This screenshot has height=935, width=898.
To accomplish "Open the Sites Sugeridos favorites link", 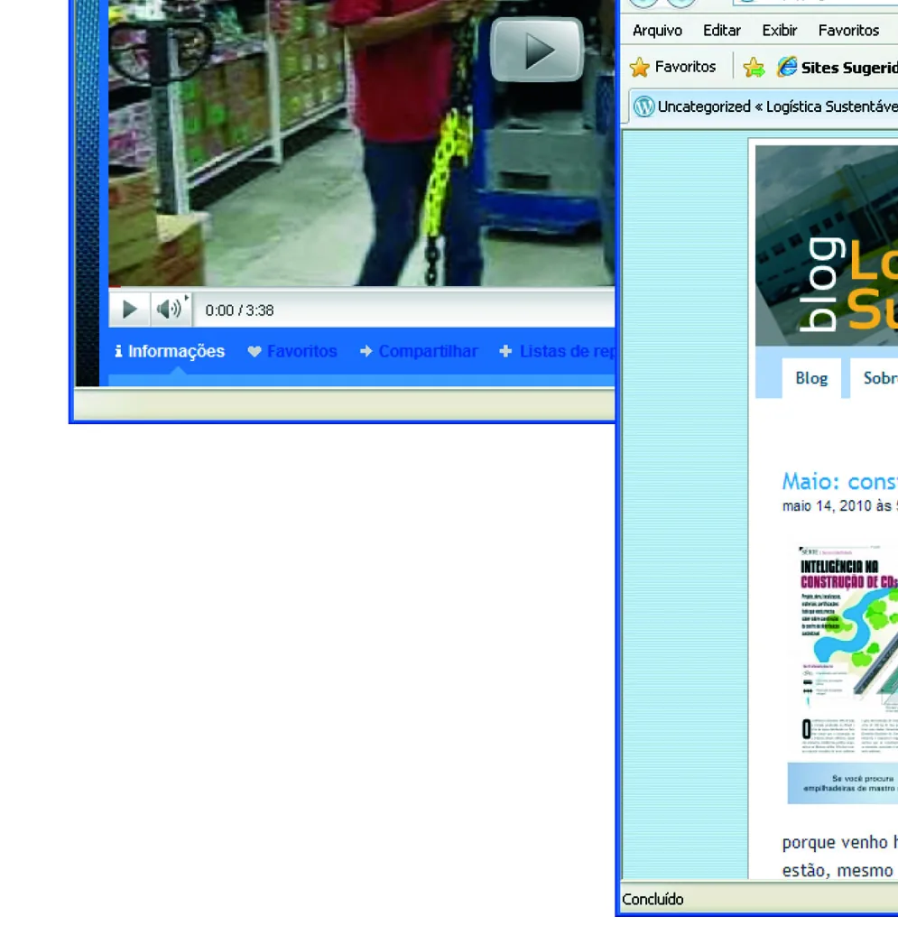I will coord(849,68).
